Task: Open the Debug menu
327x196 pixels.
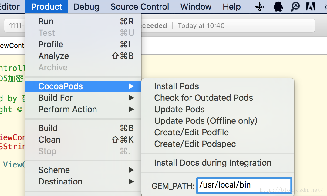Action: [86, 7]
